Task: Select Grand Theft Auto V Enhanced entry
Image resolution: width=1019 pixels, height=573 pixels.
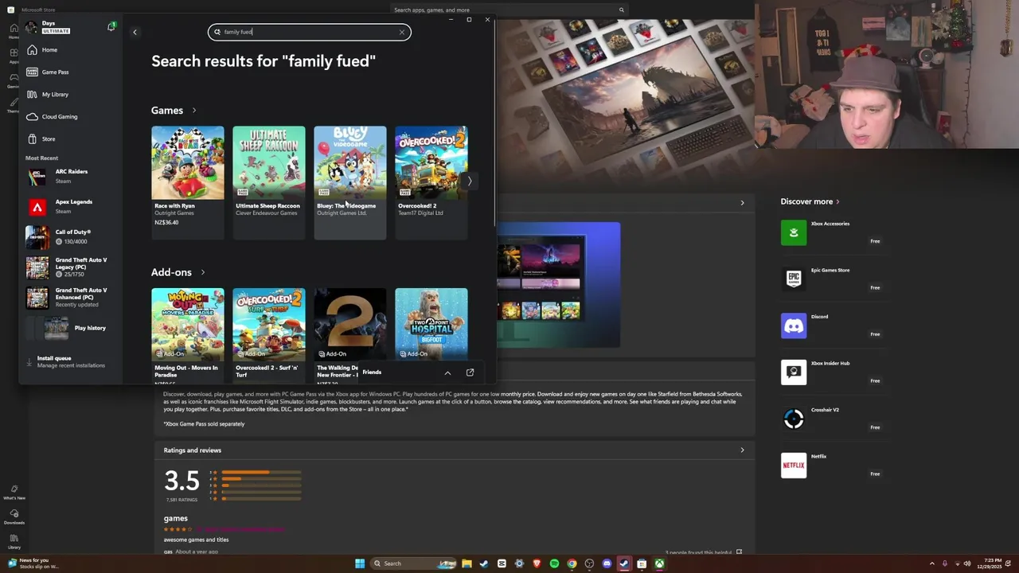Action: point(70,297)
